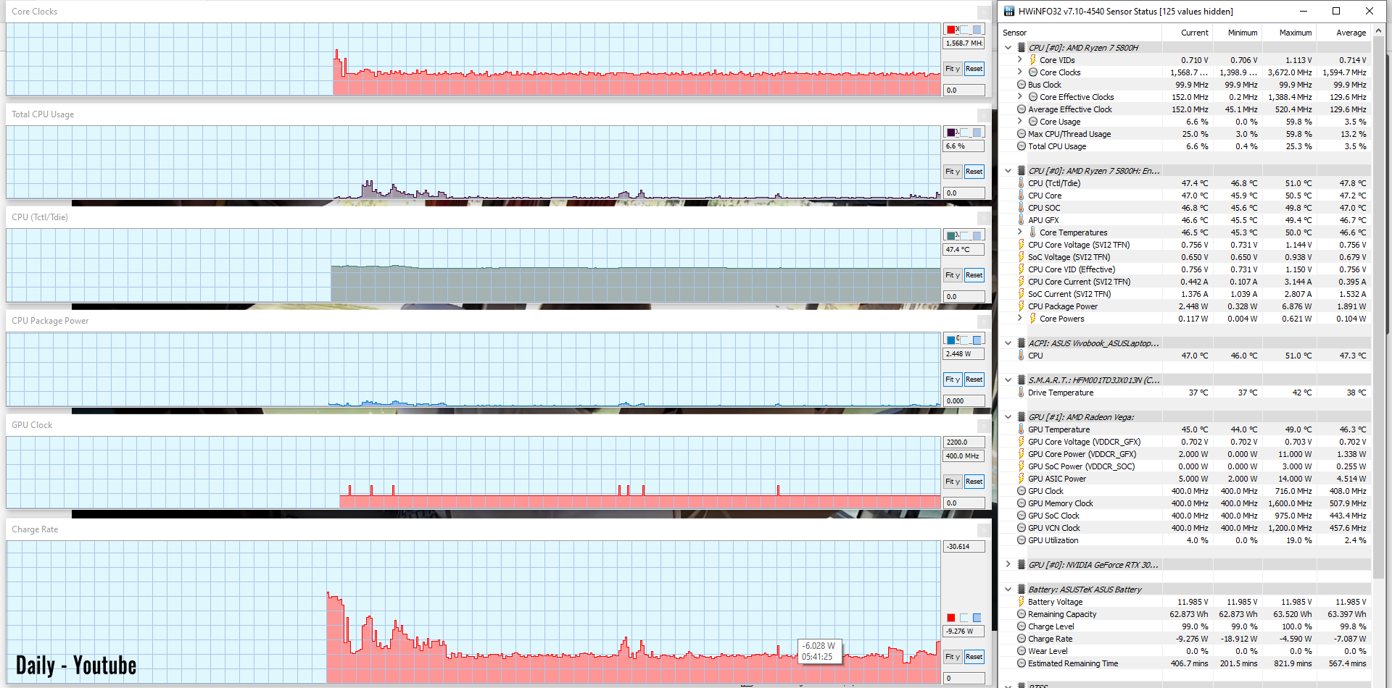Viewport: 1392px width, 688px height.
Task: Click the GPU Utilization sensor icon
Action: (x=1022, y=540)
